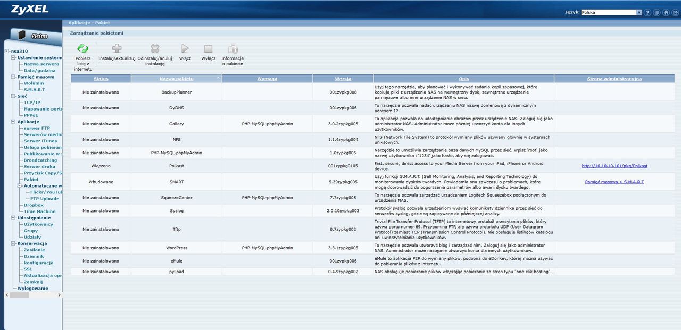Open Informacje o pakiecie icon
The height and width of the screenshot is (330, 681).
click(x=232, y=48)
